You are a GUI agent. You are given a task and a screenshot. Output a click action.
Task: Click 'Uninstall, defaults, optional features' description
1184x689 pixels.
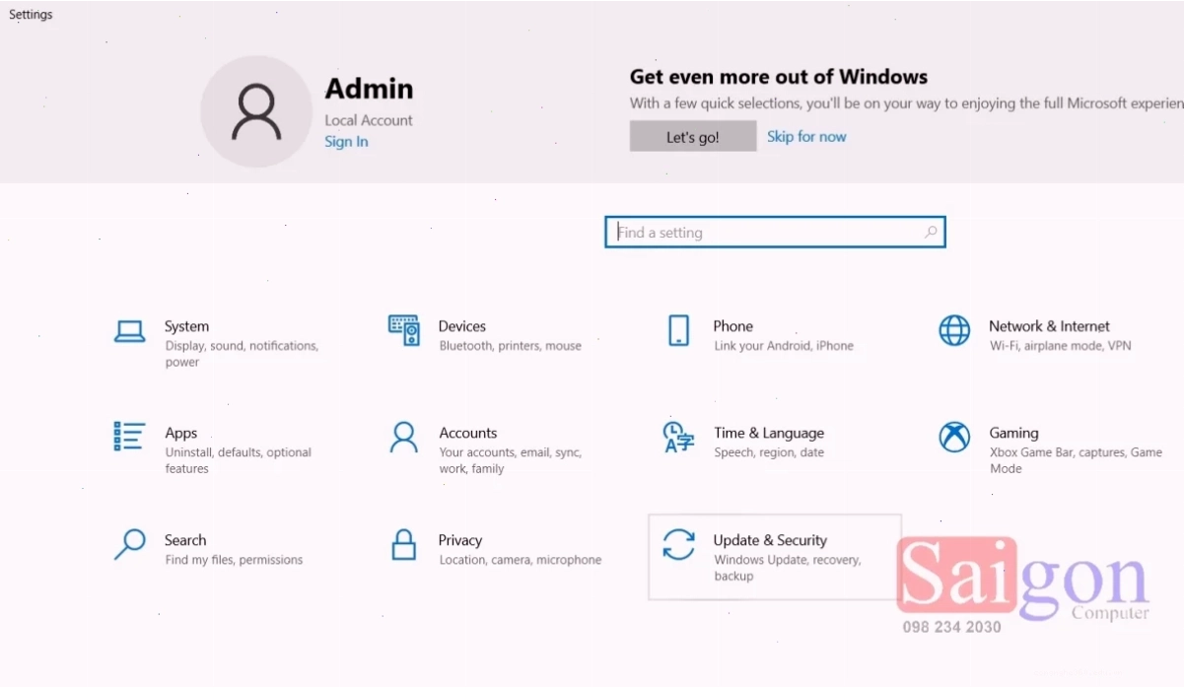[238, 460]
